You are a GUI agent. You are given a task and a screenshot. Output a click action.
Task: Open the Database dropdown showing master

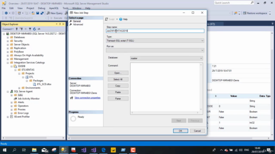tap(166, 58)
